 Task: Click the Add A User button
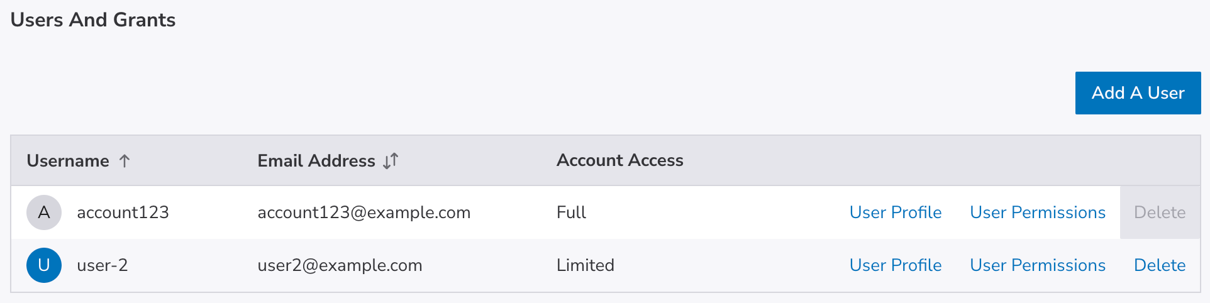pos(1138,93)
